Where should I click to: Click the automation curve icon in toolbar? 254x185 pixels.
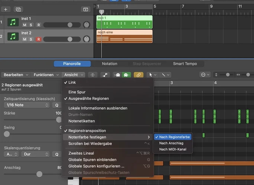click(x=106, y=75)
